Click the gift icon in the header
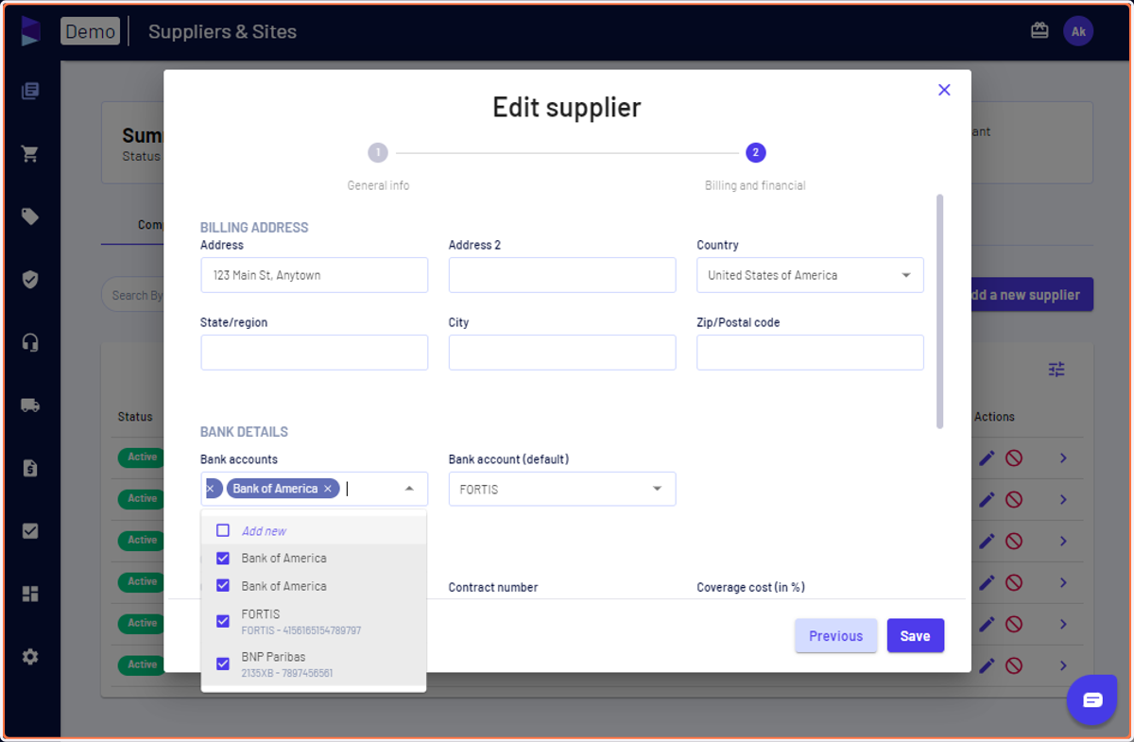This screenshot has width=1134, height=742. (1039, 31)
